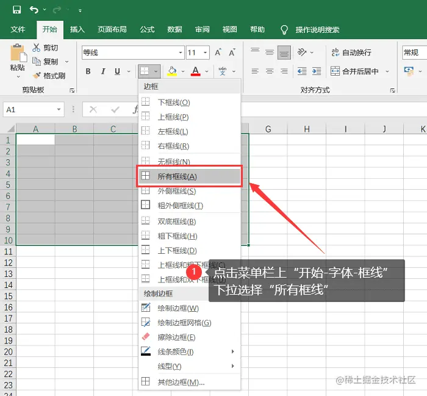Click the 粘贴 paste icon
The width and height of the screenshot is (427, 396).
(x=18, y=52)
